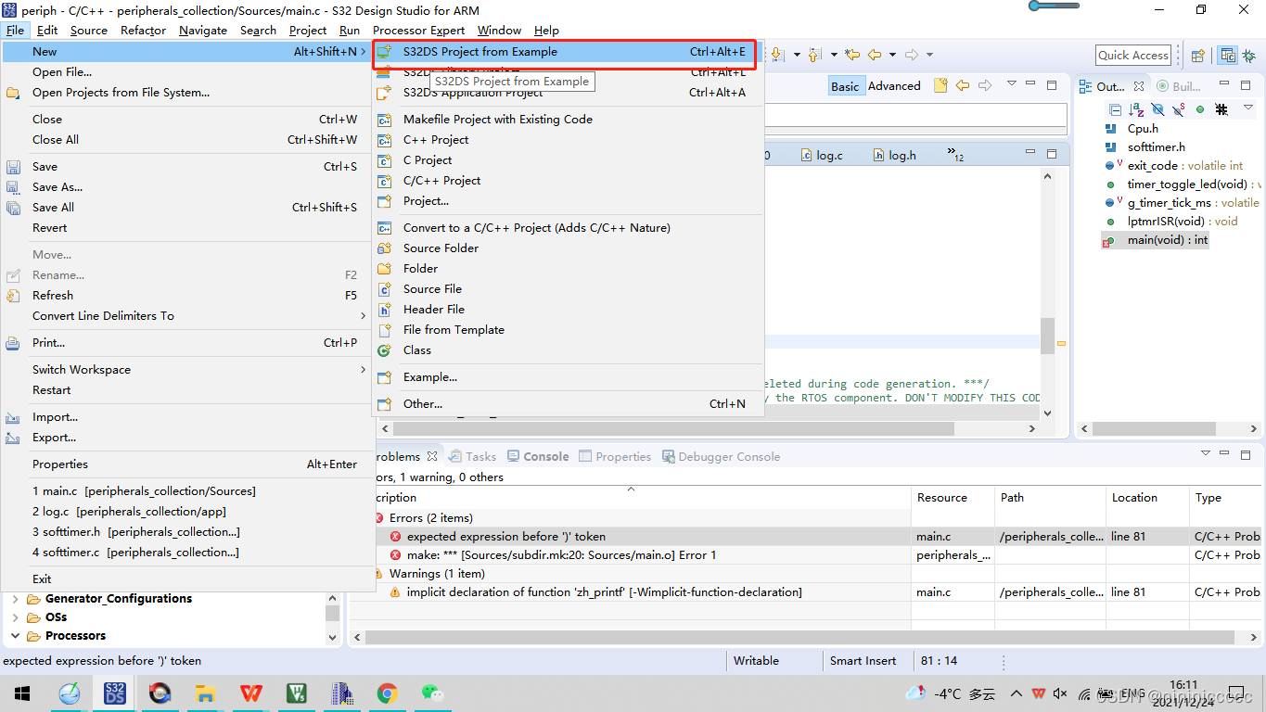The width and height of the screenshot is (1266, 712).
Task: Click yellow new note icon beside Advanced
Action: (940, 85)
